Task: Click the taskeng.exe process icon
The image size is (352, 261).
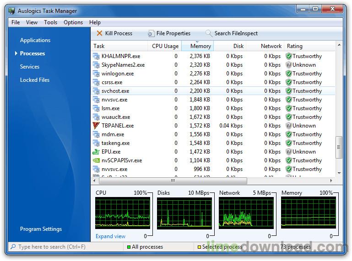Action: 96,143
